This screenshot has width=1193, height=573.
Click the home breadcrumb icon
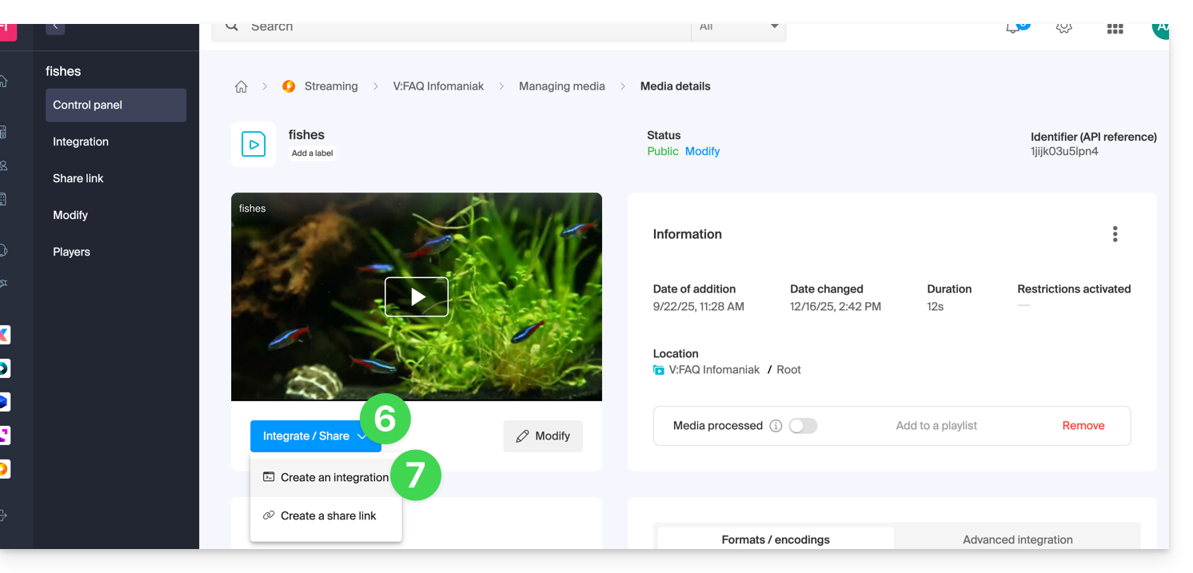click(241, 87)
